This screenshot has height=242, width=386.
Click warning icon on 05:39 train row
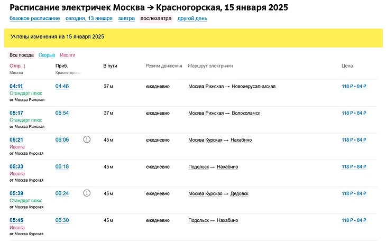pyautogui.click(x=87, y=193)
